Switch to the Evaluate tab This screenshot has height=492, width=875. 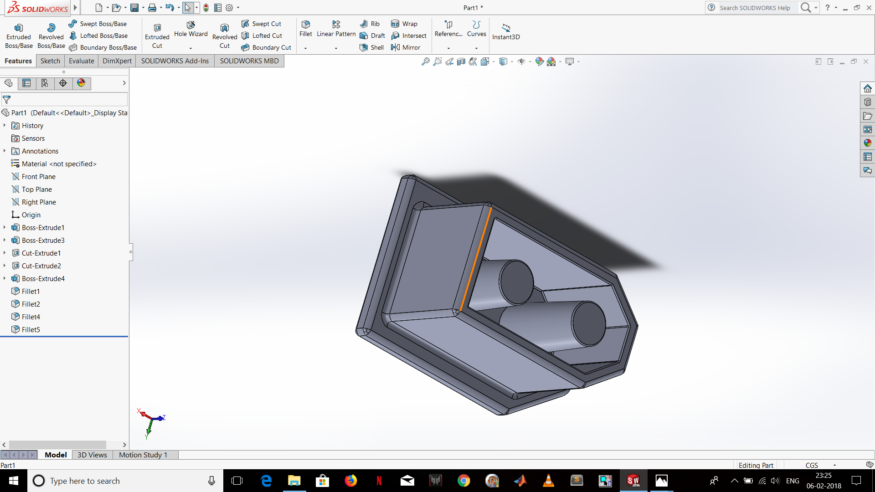tap(82, 61)
